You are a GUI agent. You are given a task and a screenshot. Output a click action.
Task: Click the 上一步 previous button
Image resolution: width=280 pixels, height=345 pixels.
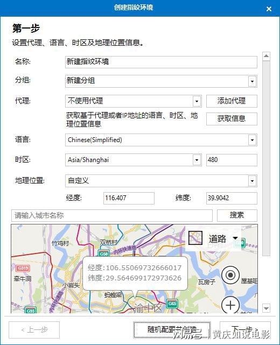(34, 330)
